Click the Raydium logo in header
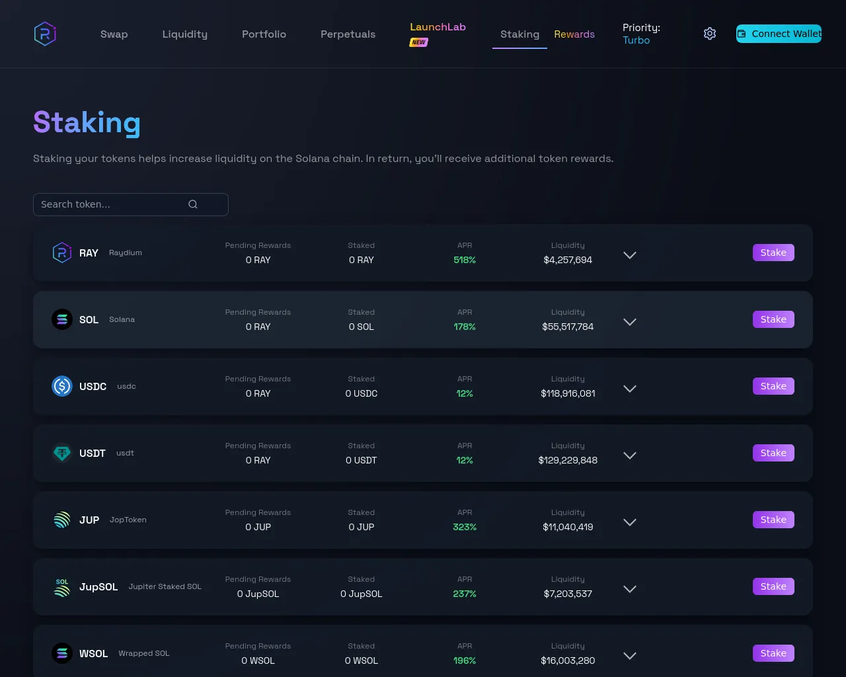846x677 pixels. tap(45, 34)
